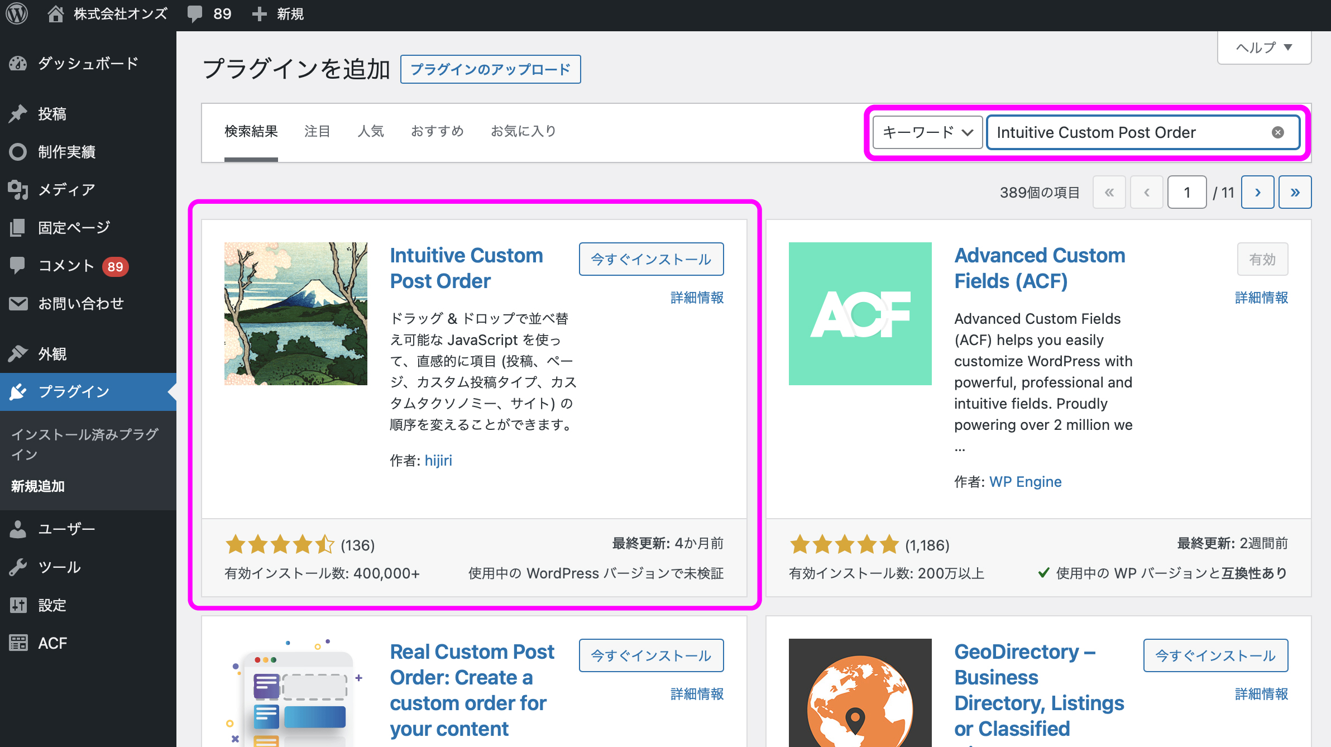Go to next page with single arrow
1331x747 pixels.
1257,192
